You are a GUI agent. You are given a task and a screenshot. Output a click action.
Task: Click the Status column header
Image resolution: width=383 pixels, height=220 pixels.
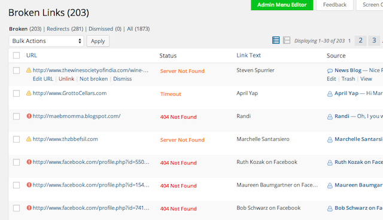coord(168,56)
